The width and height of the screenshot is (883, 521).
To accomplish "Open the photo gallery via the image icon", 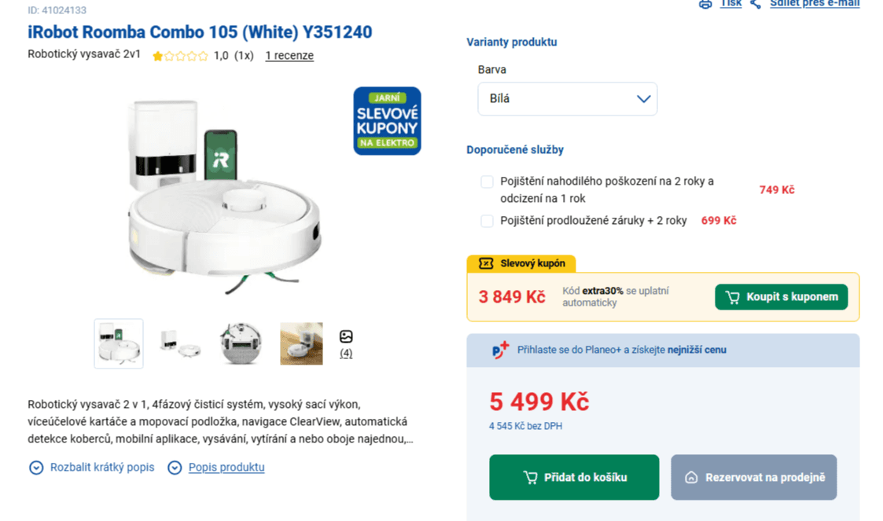I will tap(346, 336).
